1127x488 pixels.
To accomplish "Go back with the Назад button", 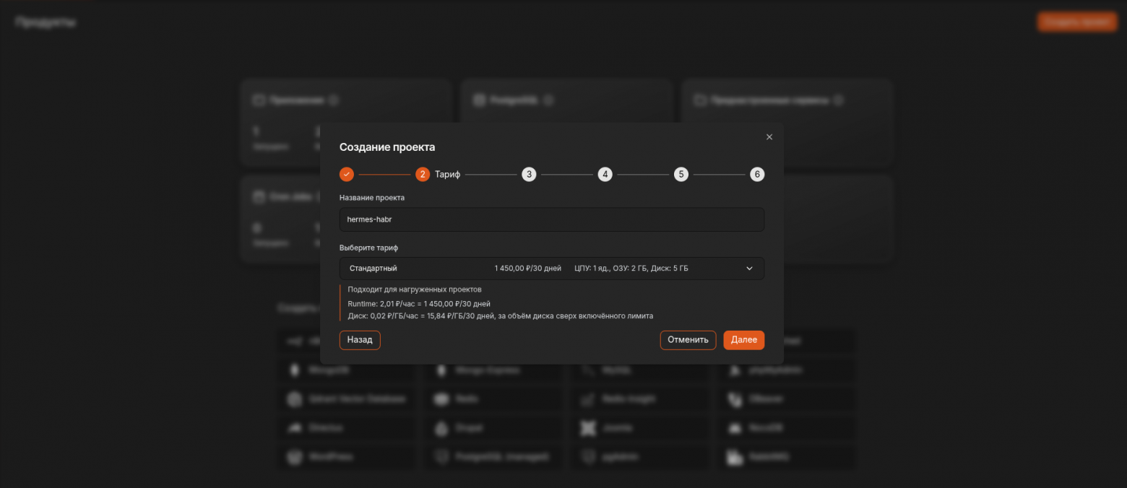I will 360,340.
